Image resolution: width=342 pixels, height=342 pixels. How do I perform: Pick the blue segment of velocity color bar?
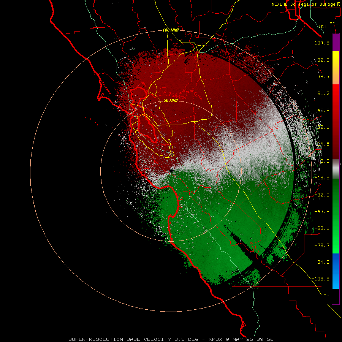coord(336,271)
